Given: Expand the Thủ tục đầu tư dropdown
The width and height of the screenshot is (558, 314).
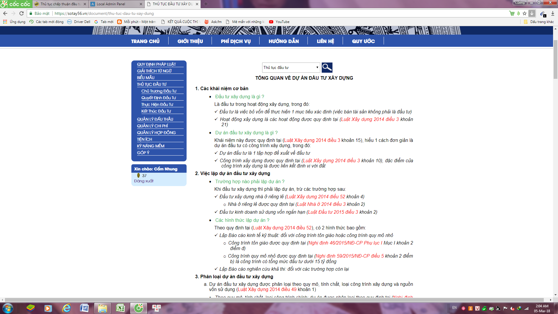Looking at the screenshot, I should (291, 67).
